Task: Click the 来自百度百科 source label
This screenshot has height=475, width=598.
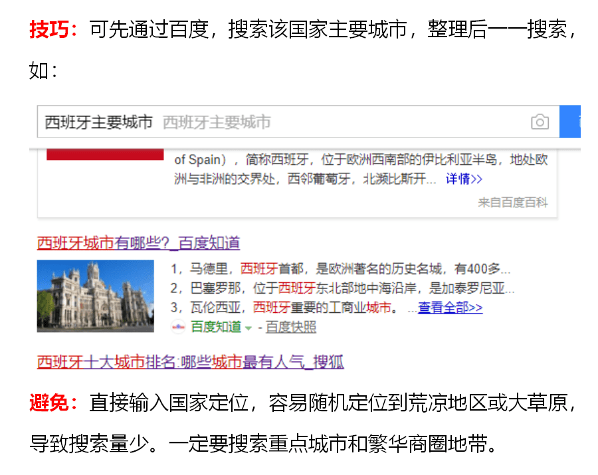Action: (x=512, y=203)
